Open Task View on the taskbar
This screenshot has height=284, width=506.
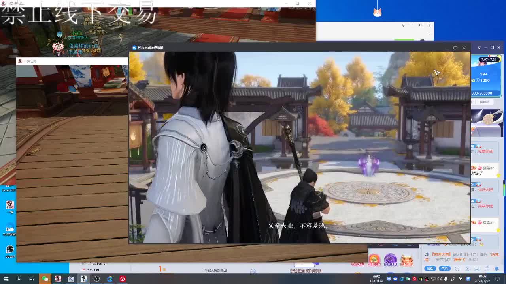pos(32,279)
